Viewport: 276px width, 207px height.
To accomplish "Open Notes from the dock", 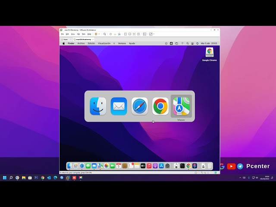I will [137, 166].
